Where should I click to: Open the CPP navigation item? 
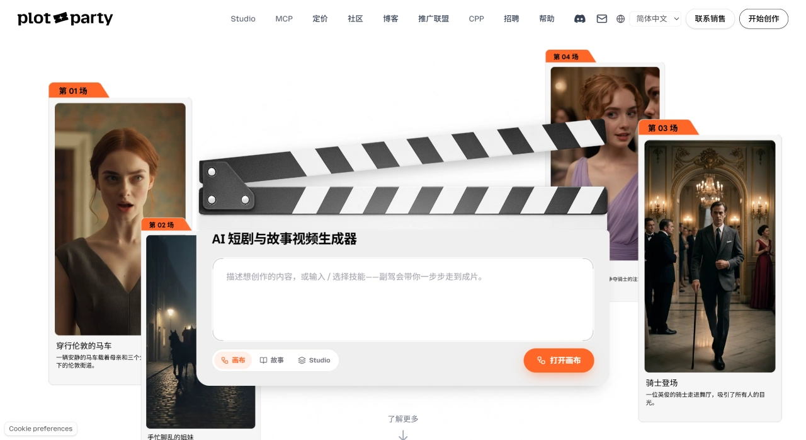[477, 19]
